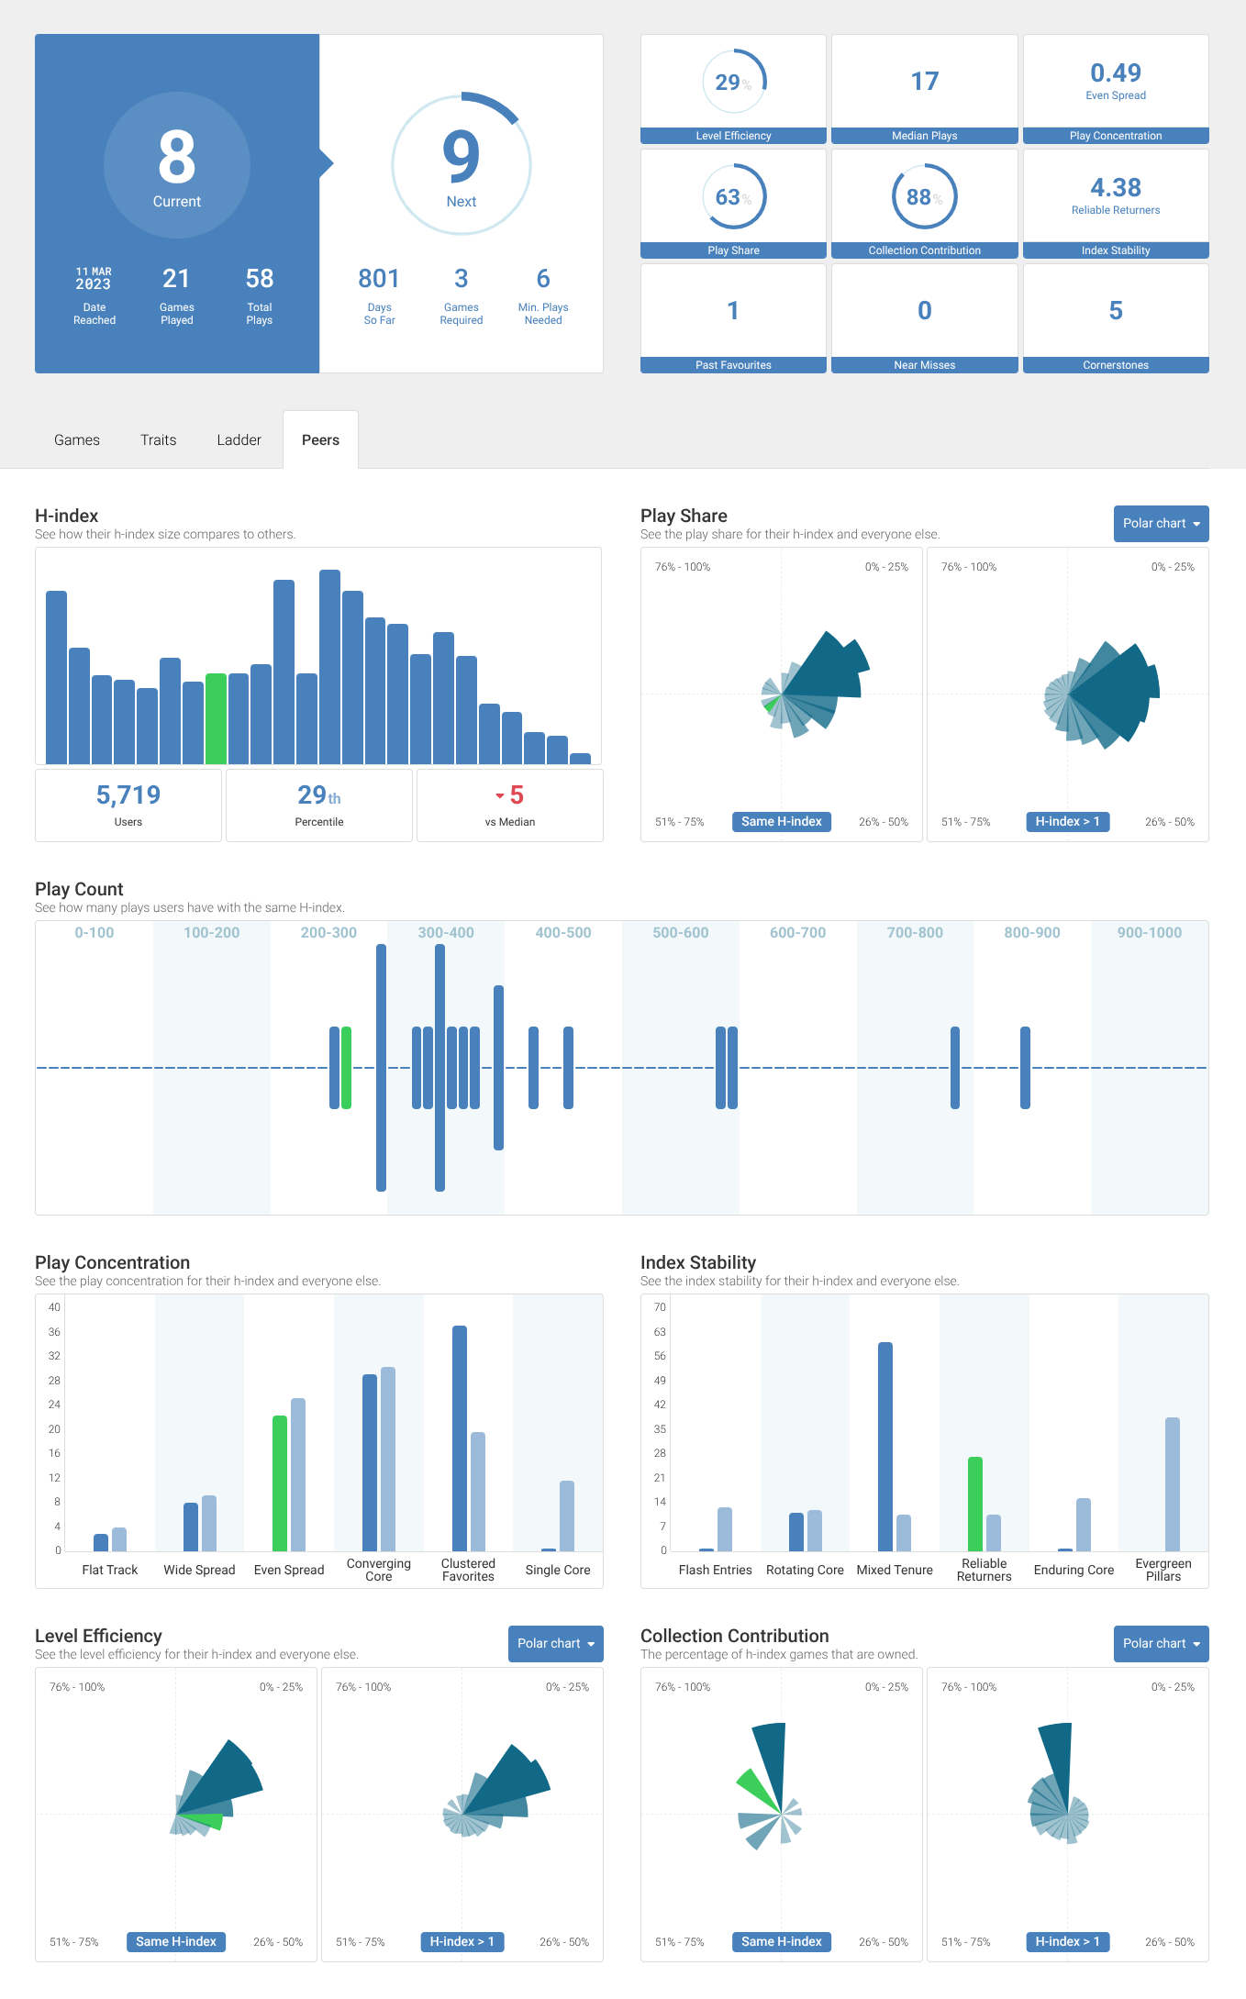Click the Flat Track axis label
The height and width of the screenshot is (1999, 1246).
coord(110,1571)
